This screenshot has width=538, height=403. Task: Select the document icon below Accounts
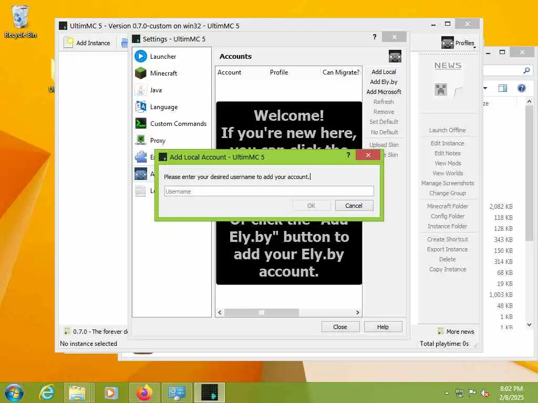coord(141,190)
